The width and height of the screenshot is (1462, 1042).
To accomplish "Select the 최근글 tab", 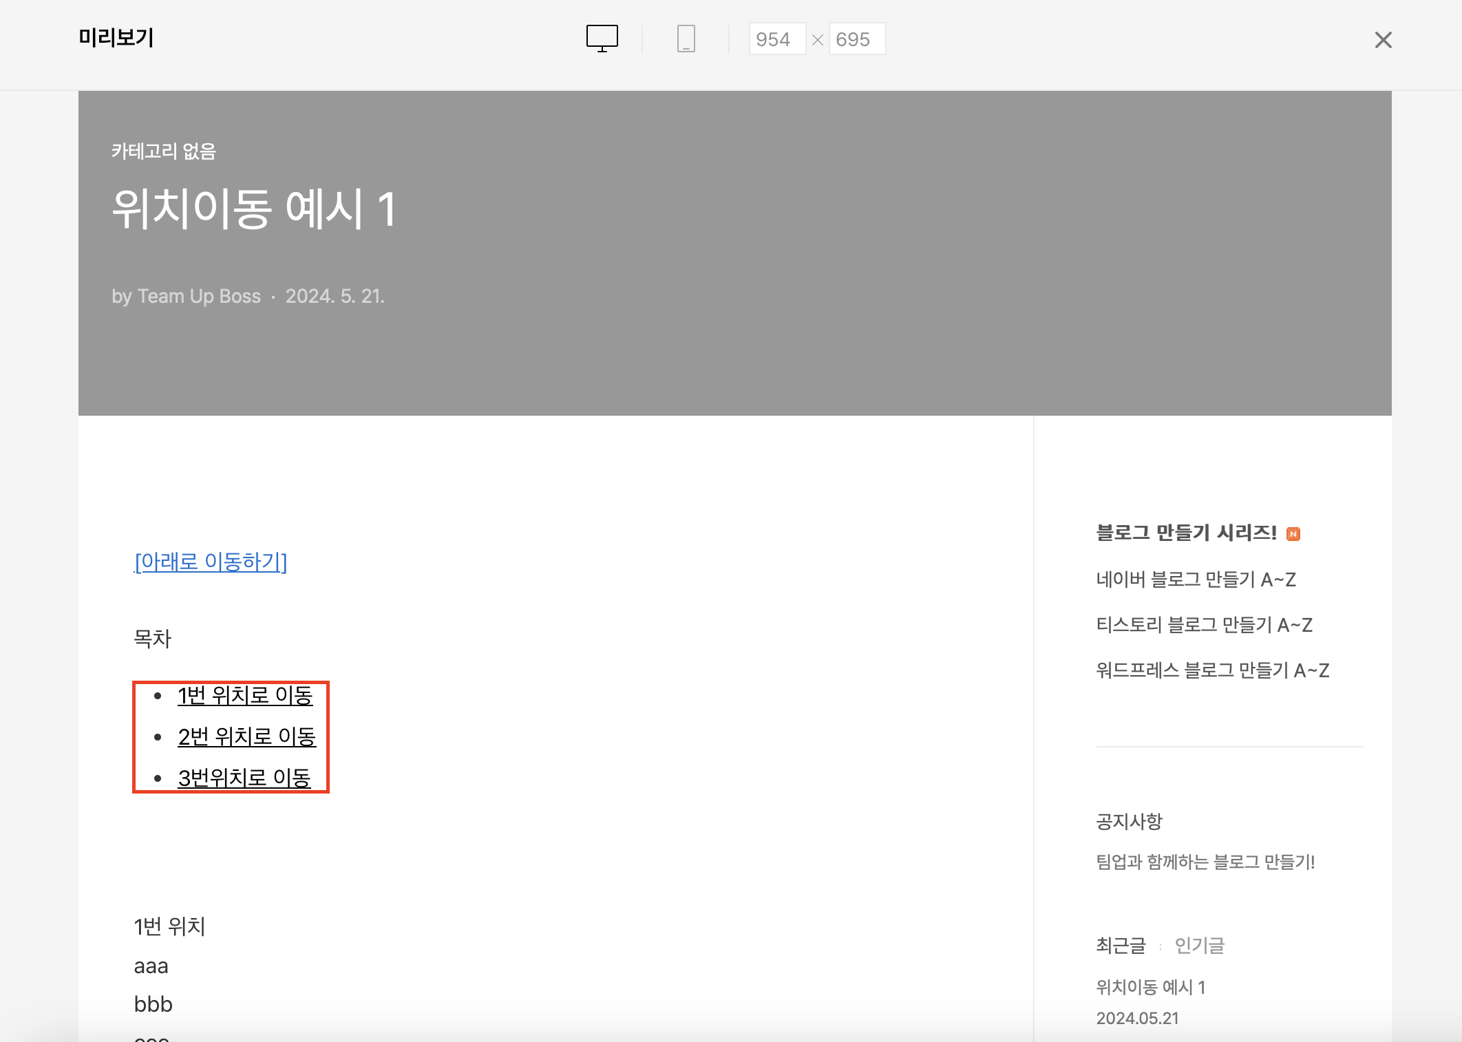I will 1121,946.
